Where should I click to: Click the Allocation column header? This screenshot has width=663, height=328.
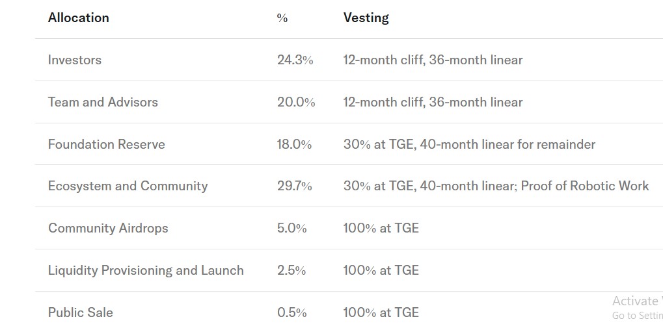tap(79, 18)
